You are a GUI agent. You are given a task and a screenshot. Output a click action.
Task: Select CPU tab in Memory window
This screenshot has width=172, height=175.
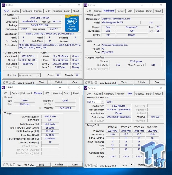pos(6,93)
